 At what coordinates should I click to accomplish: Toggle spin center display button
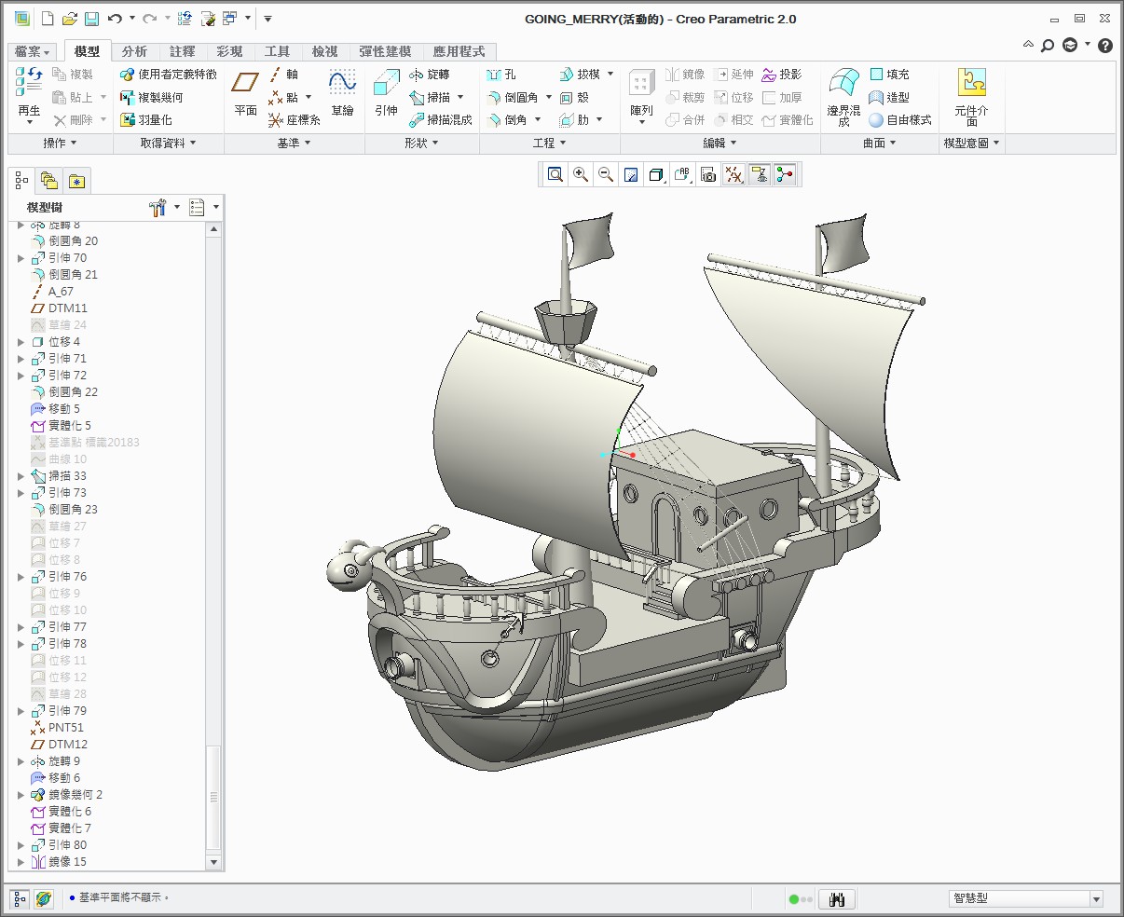(785, 174)
